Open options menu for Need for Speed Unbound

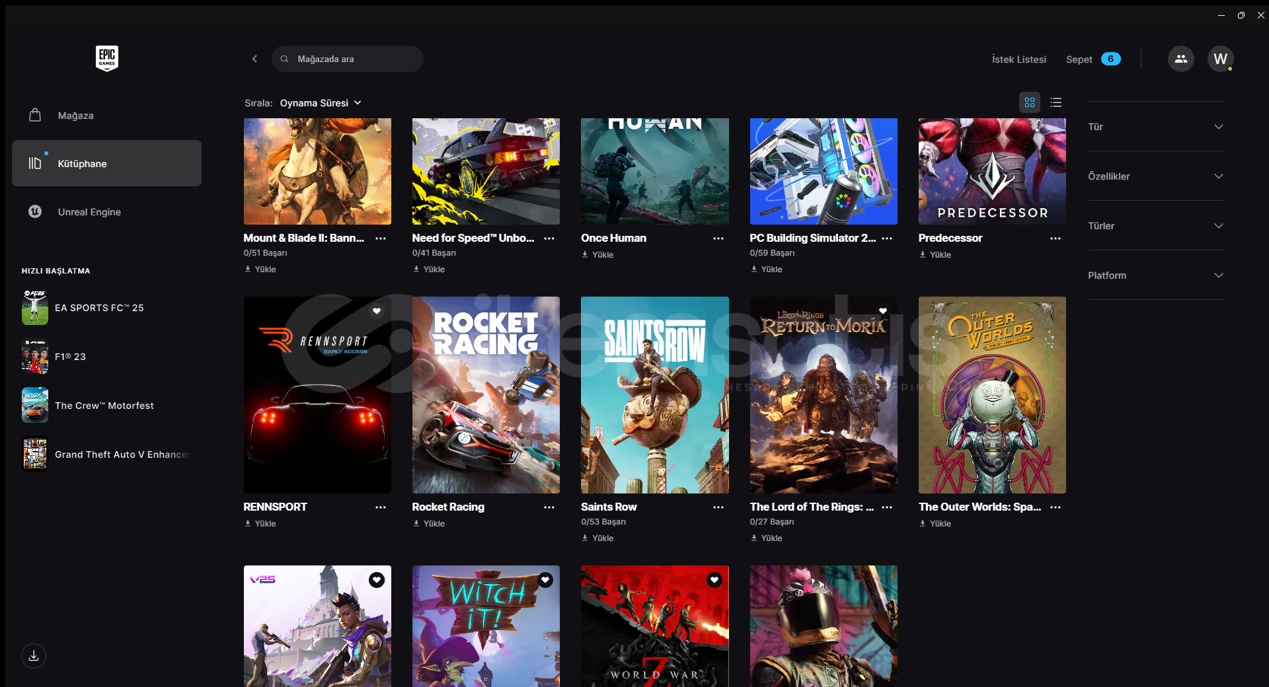pos(549,238)
